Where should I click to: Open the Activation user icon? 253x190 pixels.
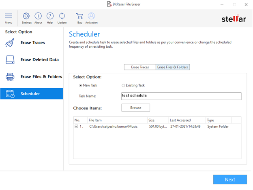91,16
